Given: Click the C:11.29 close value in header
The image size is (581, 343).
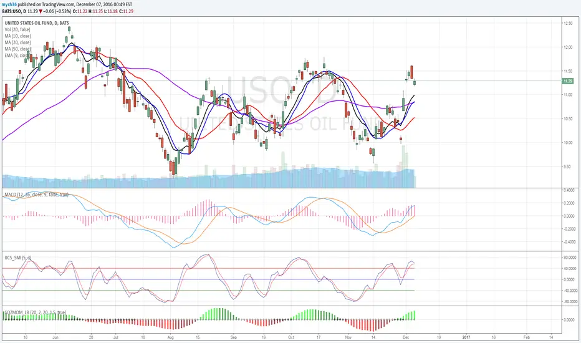Looking at the screenshot, I should [126, 11].
